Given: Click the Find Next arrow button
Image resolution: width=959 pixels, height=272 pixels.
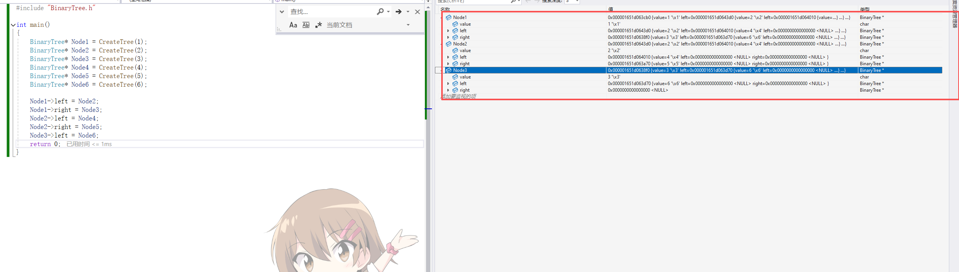Looking at the screenshot, I should [398, 12].
